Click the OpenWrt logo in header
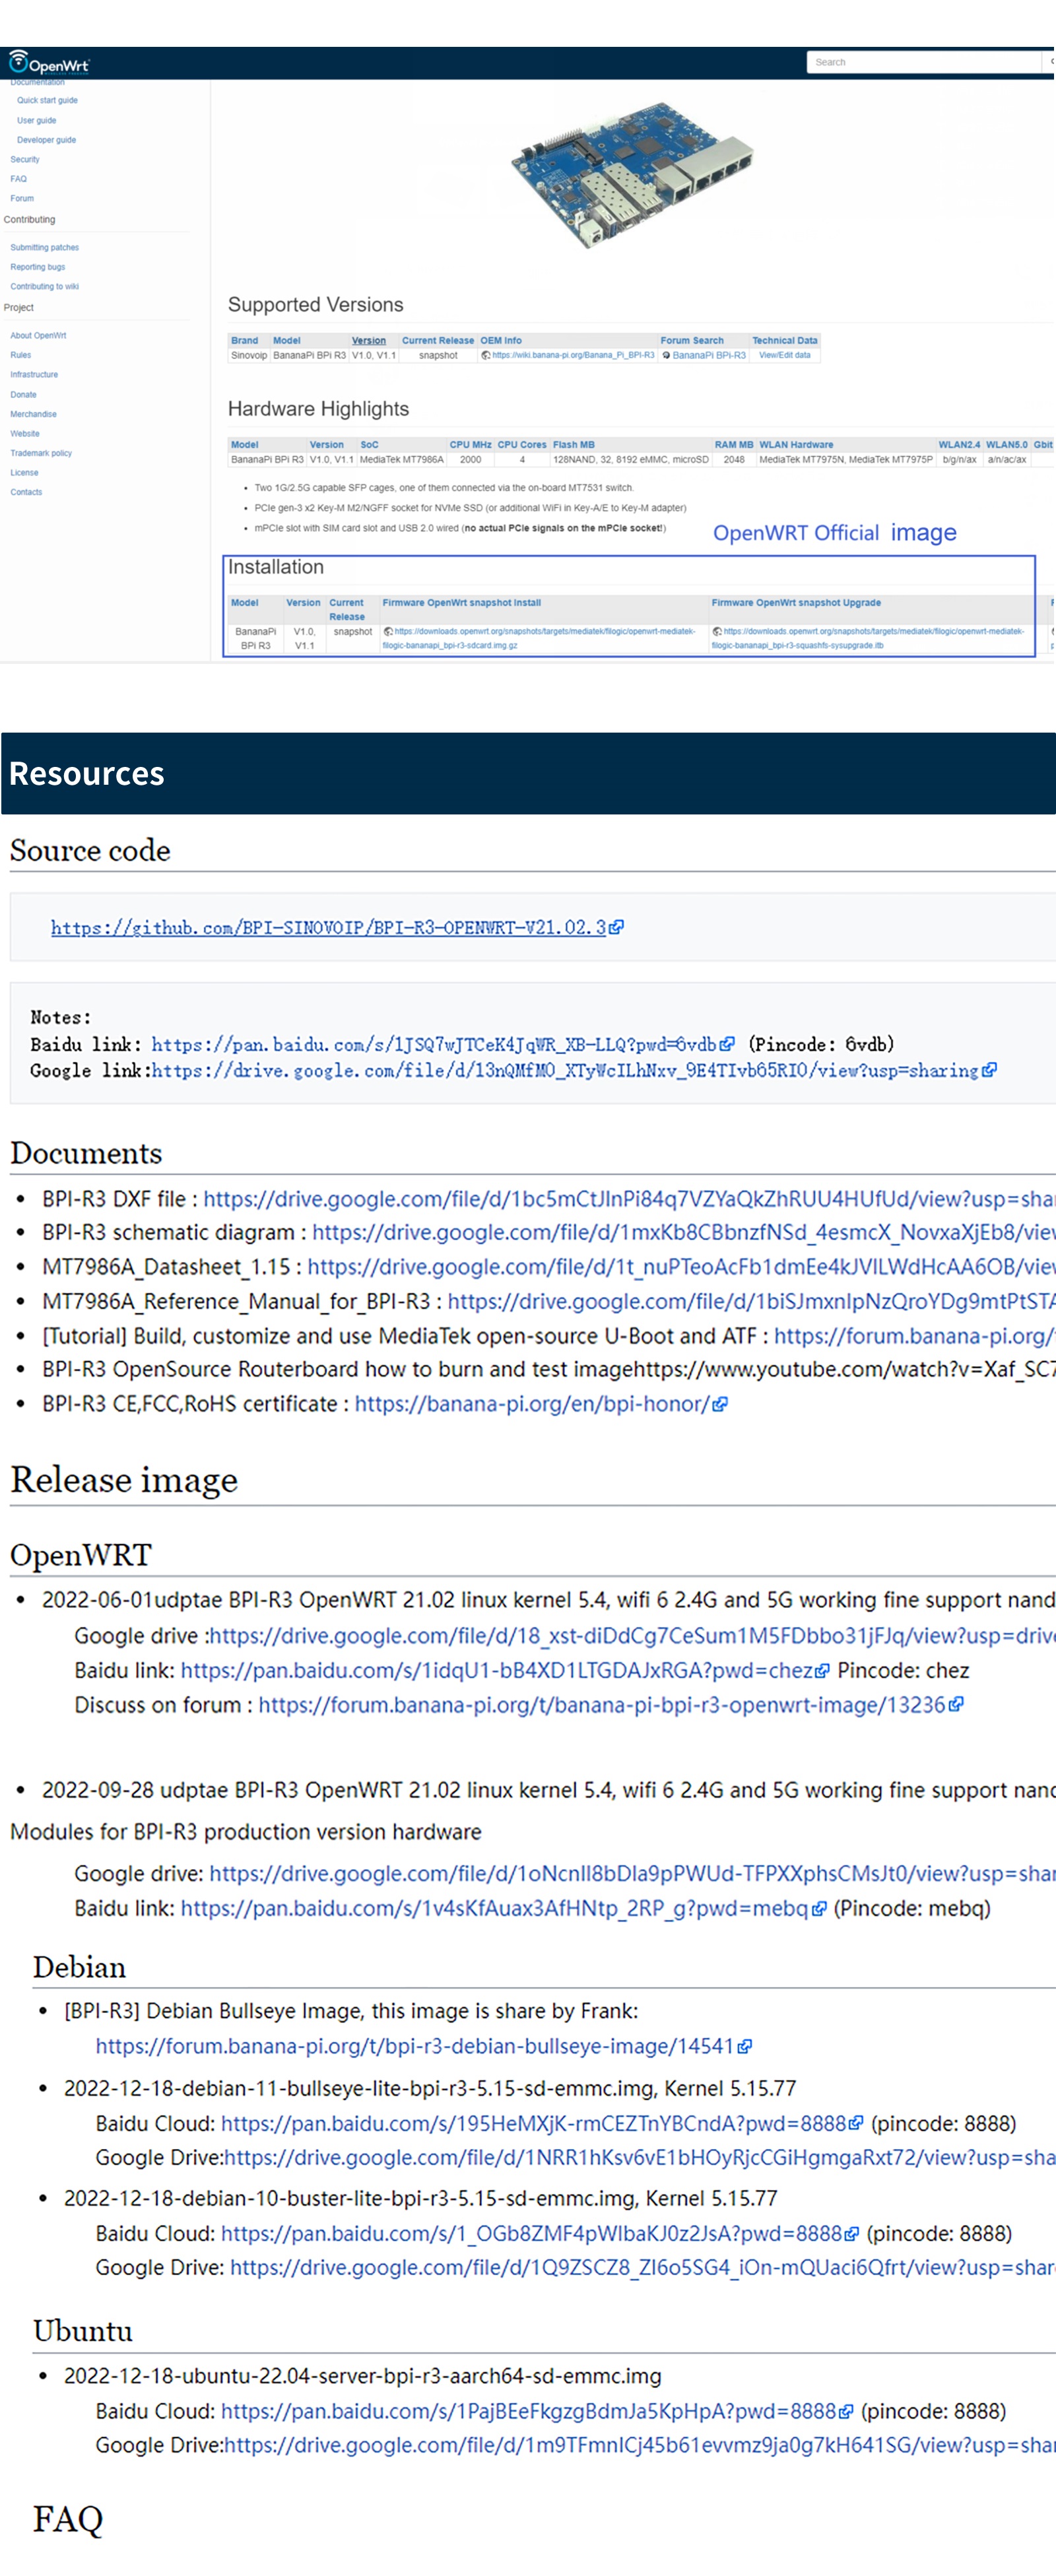 click(x=49, y=63)
